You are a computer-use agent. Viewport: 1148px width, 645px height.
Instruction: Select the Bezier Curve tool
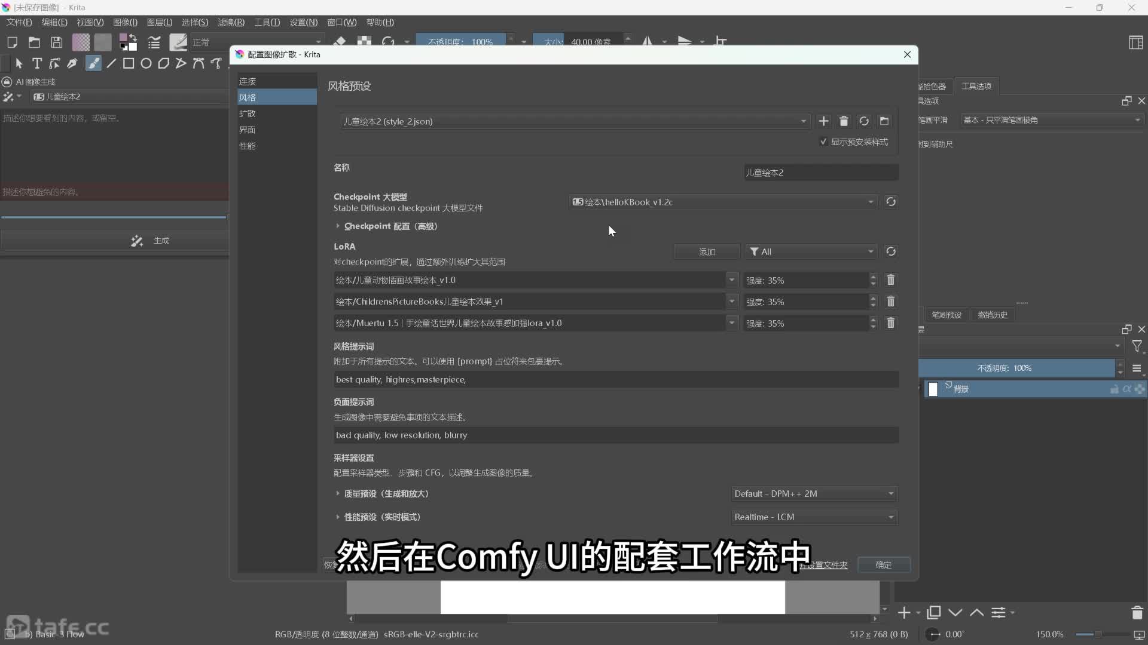(x=199, y=63)
